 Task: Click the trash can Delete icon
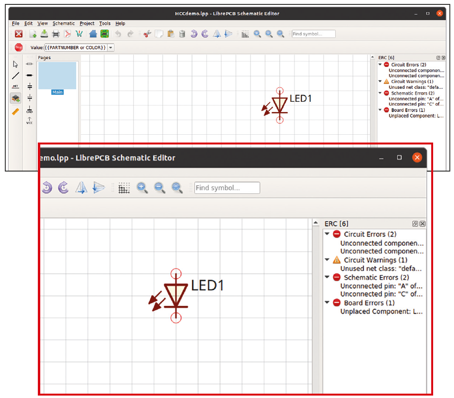182,34
